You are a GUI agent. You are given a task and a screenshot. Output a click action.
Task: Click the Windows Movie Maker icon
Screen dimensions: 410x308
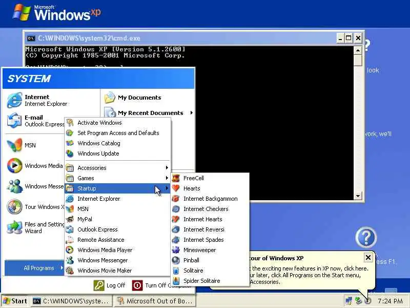[x=70, y=271]
